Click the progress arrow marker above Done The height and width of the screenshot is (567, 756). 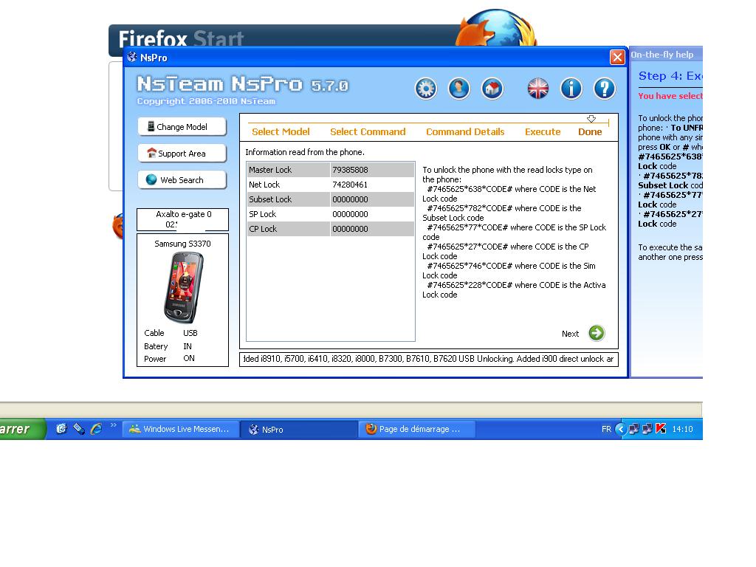tap(591, 119)
